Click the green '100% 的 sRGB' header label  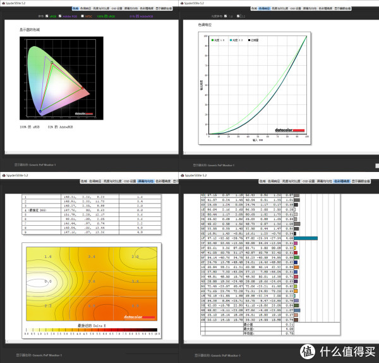click(106, 16)
